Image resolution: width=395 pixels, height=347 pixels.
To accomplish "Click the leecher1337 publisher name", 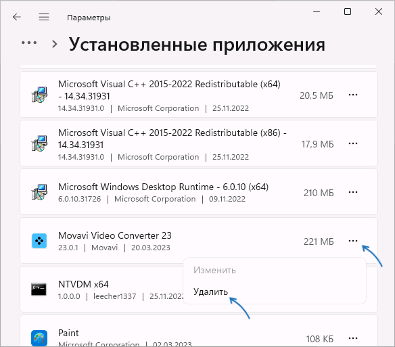I will coord(114,296).
